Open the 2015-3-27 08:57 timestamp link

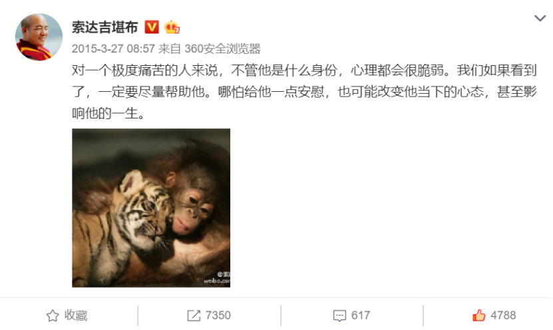113,49
